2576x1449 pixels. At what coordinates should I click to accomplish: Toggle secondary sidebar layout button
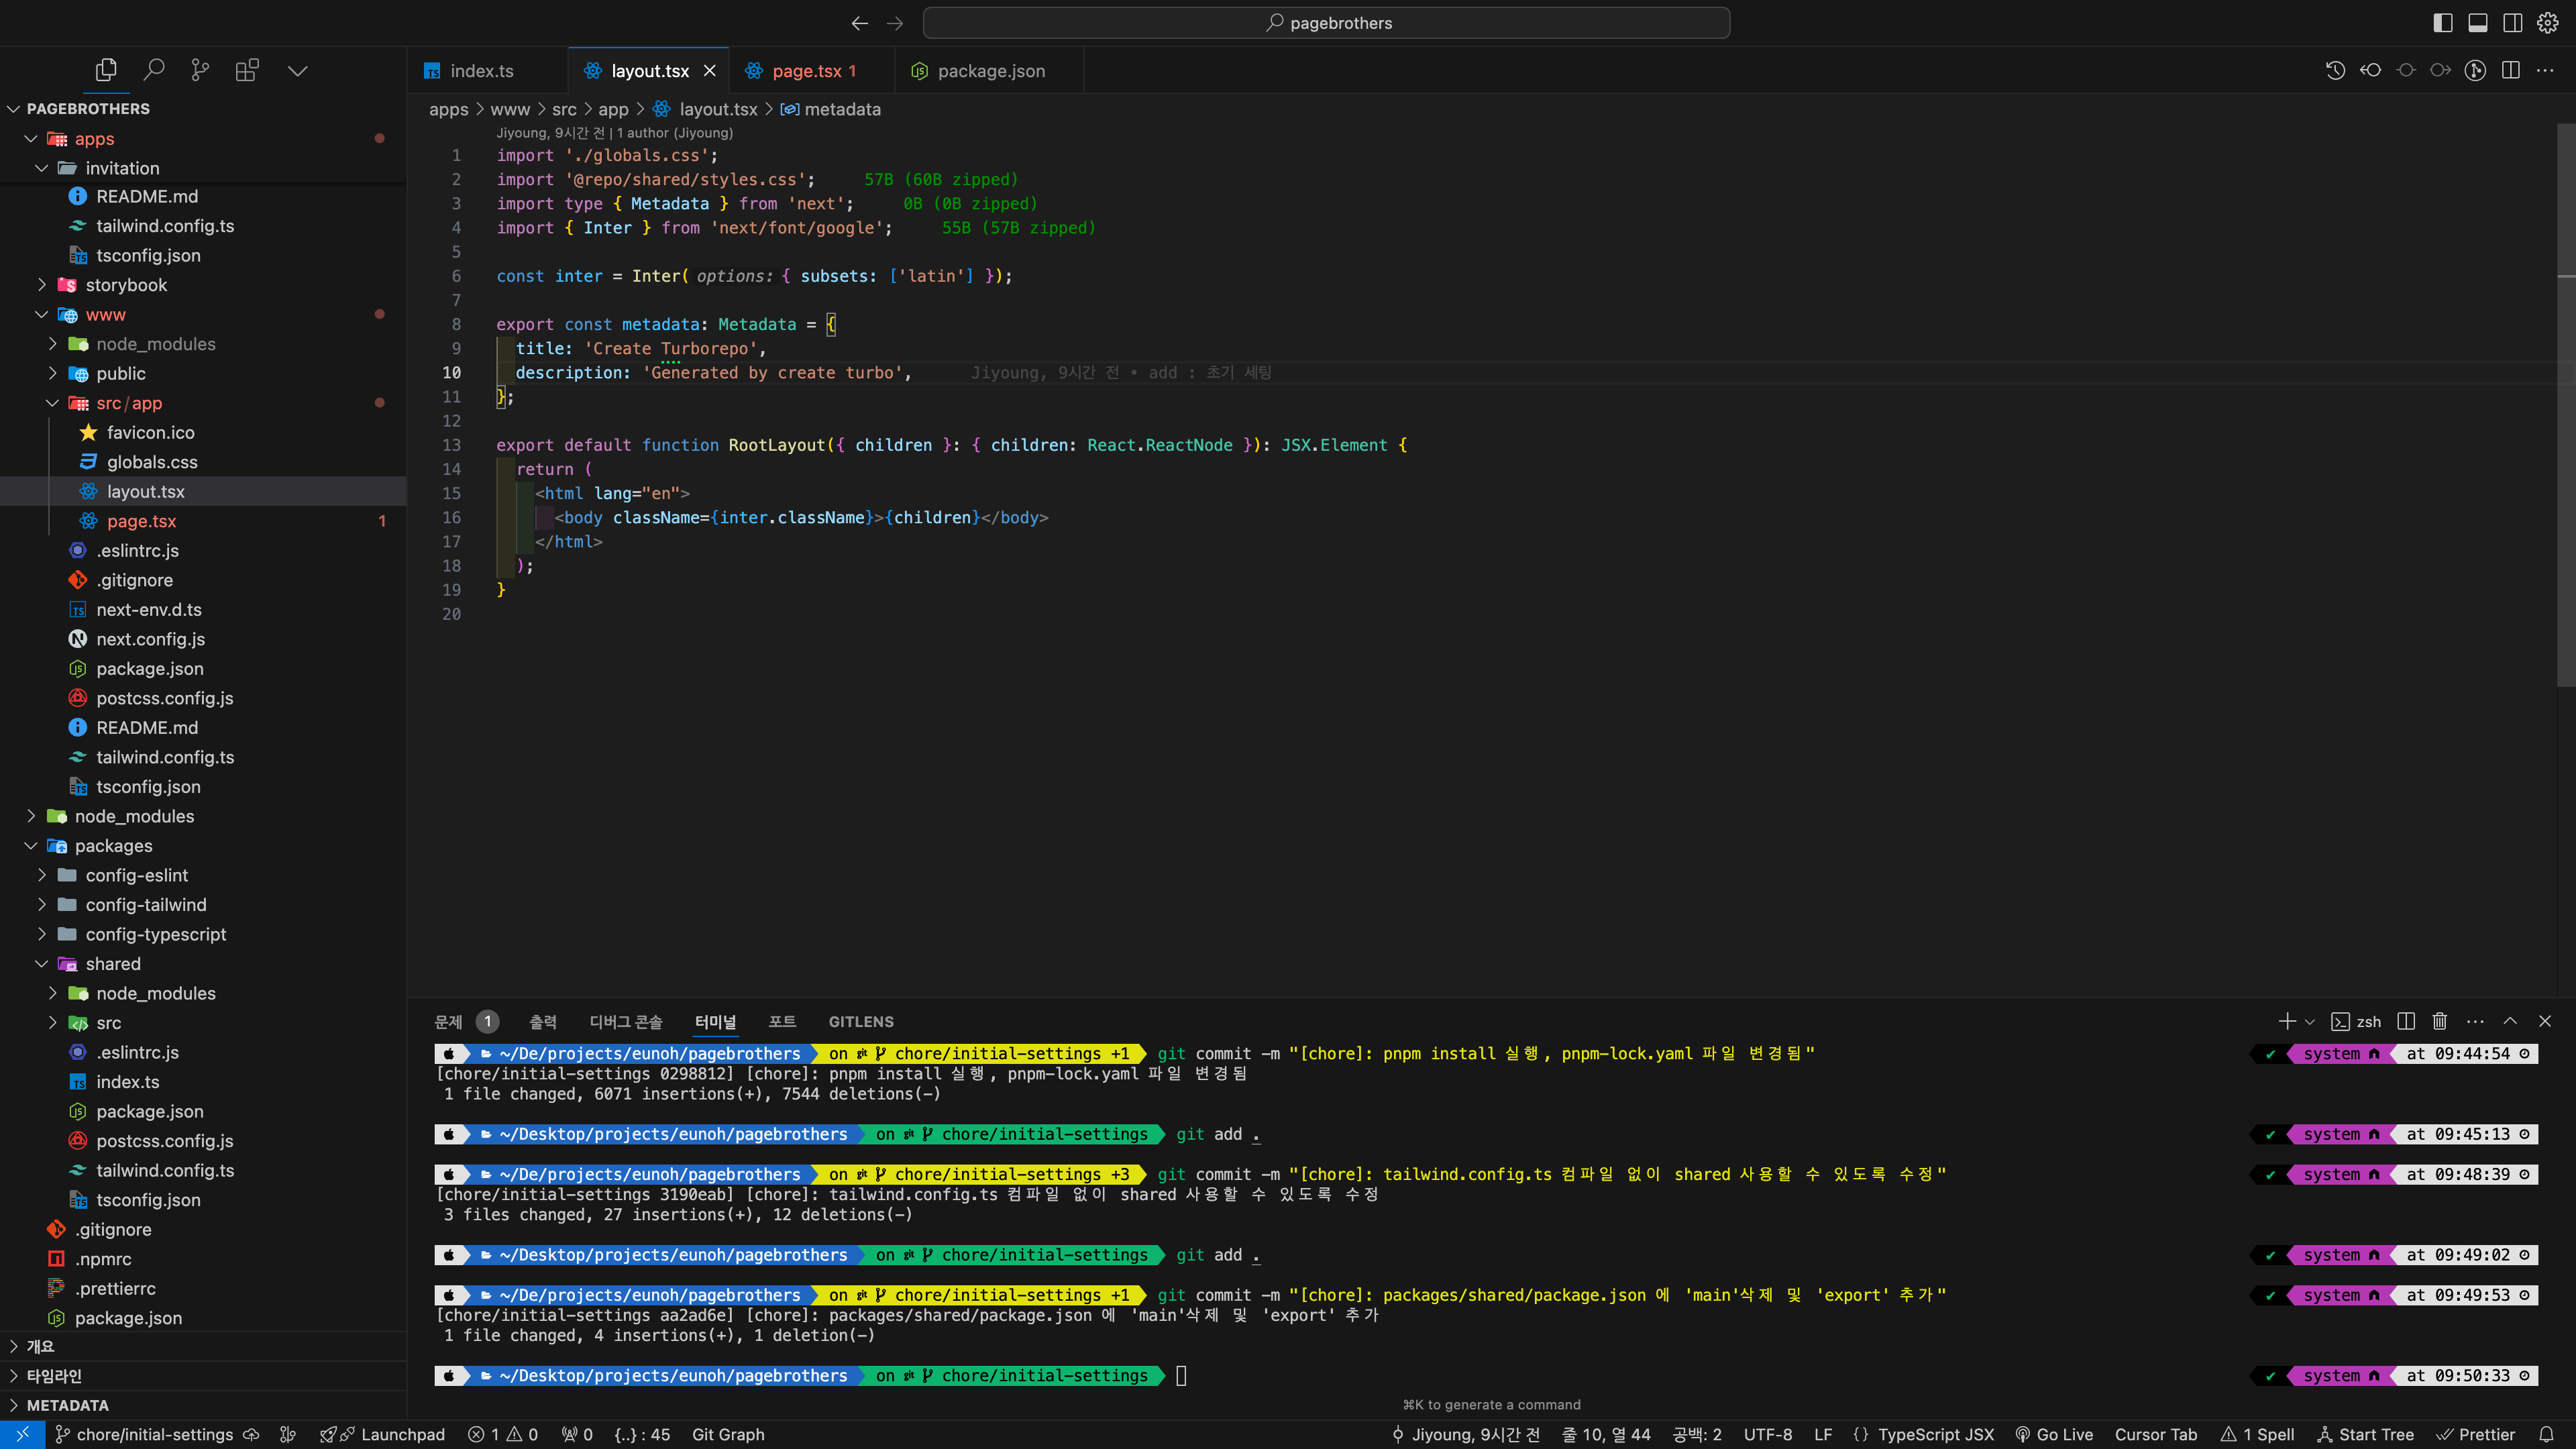click(2512, 22)
